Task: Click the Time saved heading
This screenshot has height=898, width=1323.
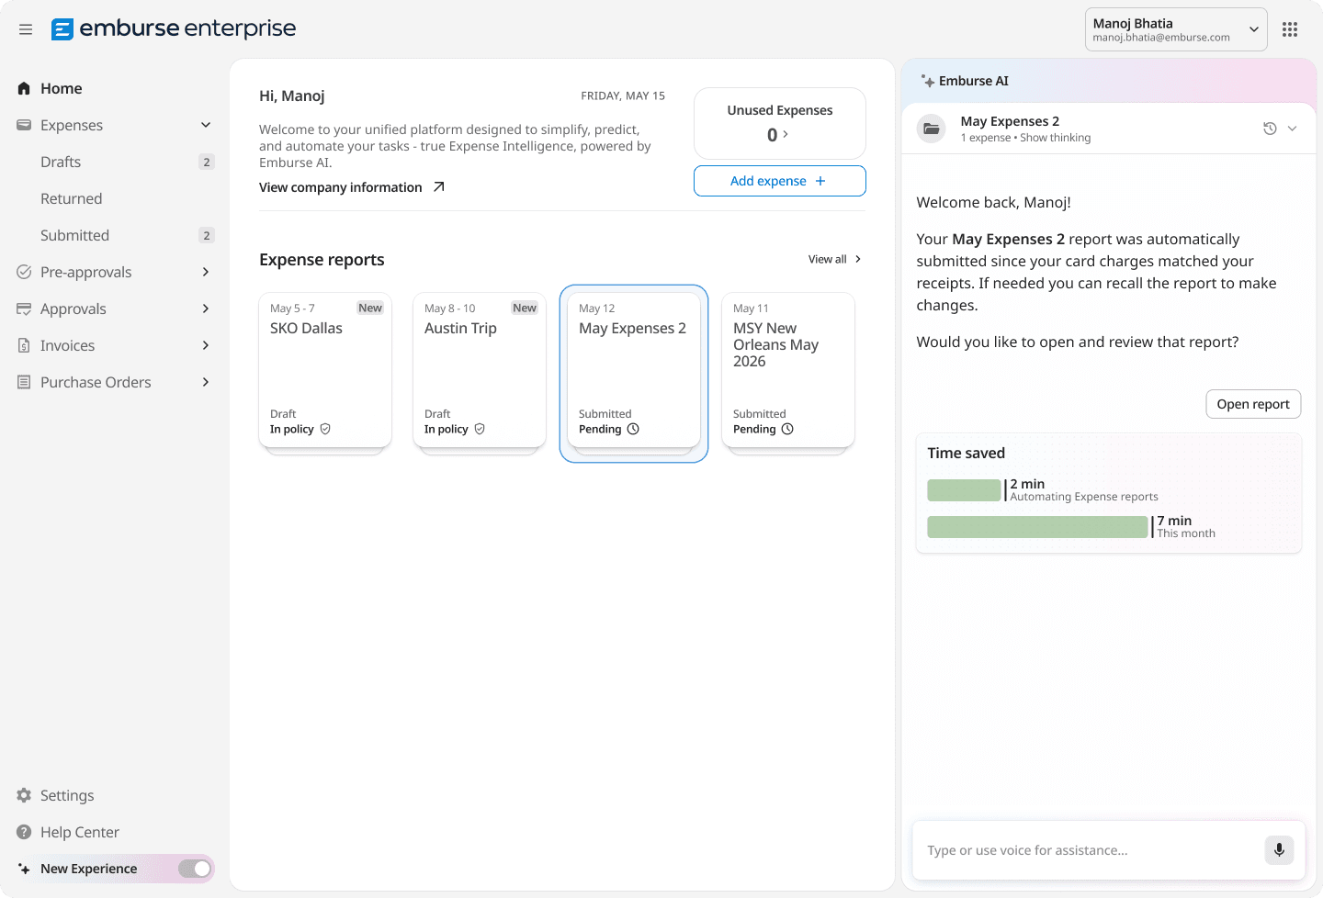Action: (967, 453)
